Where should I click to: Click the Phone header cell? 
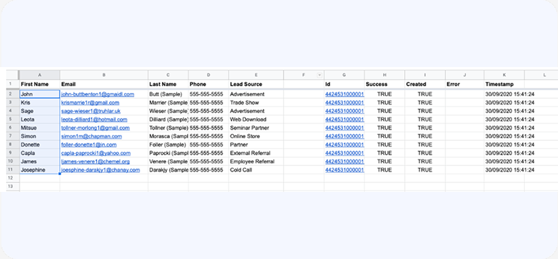pyautogui.click(x=209, y=84)
